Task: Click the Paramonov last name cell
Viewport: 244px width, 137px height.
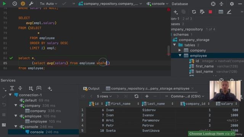Action: [x=151, y=120]
